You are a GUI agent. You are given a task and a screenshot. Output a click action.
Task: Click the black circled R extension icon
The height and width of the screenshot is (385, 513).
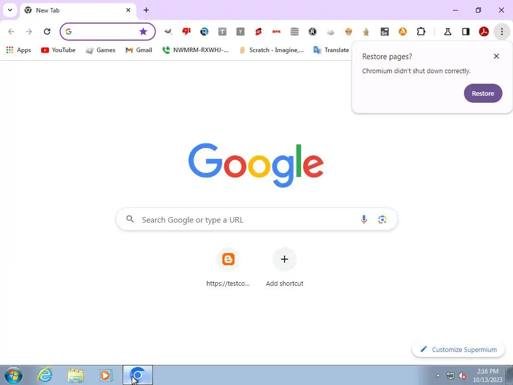[x=313, y=32]
